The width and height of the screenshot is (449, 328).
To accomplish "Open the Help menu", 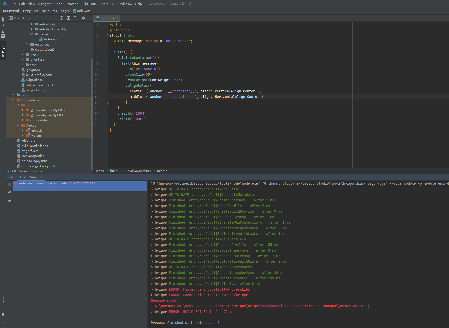I will [x=138, y=4].
